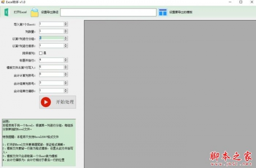Increase the 合计结果行偏移 value
The height and width of the screenshot is (168, 256).
pyautogui.click(x=66, y=90)
